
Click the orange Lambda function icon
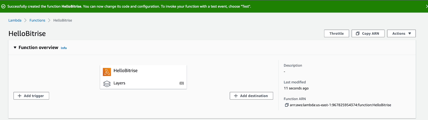pyautogui.click(x=107, y=72)
